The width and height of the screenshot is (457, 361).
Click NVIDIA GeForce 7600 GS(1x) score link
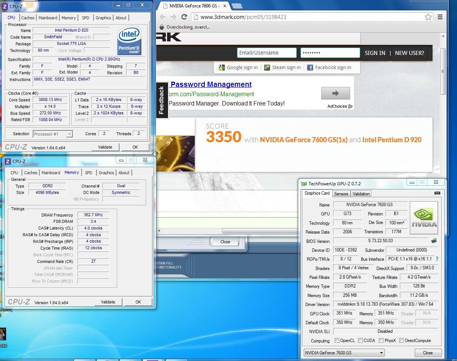[x=303, y=140]
